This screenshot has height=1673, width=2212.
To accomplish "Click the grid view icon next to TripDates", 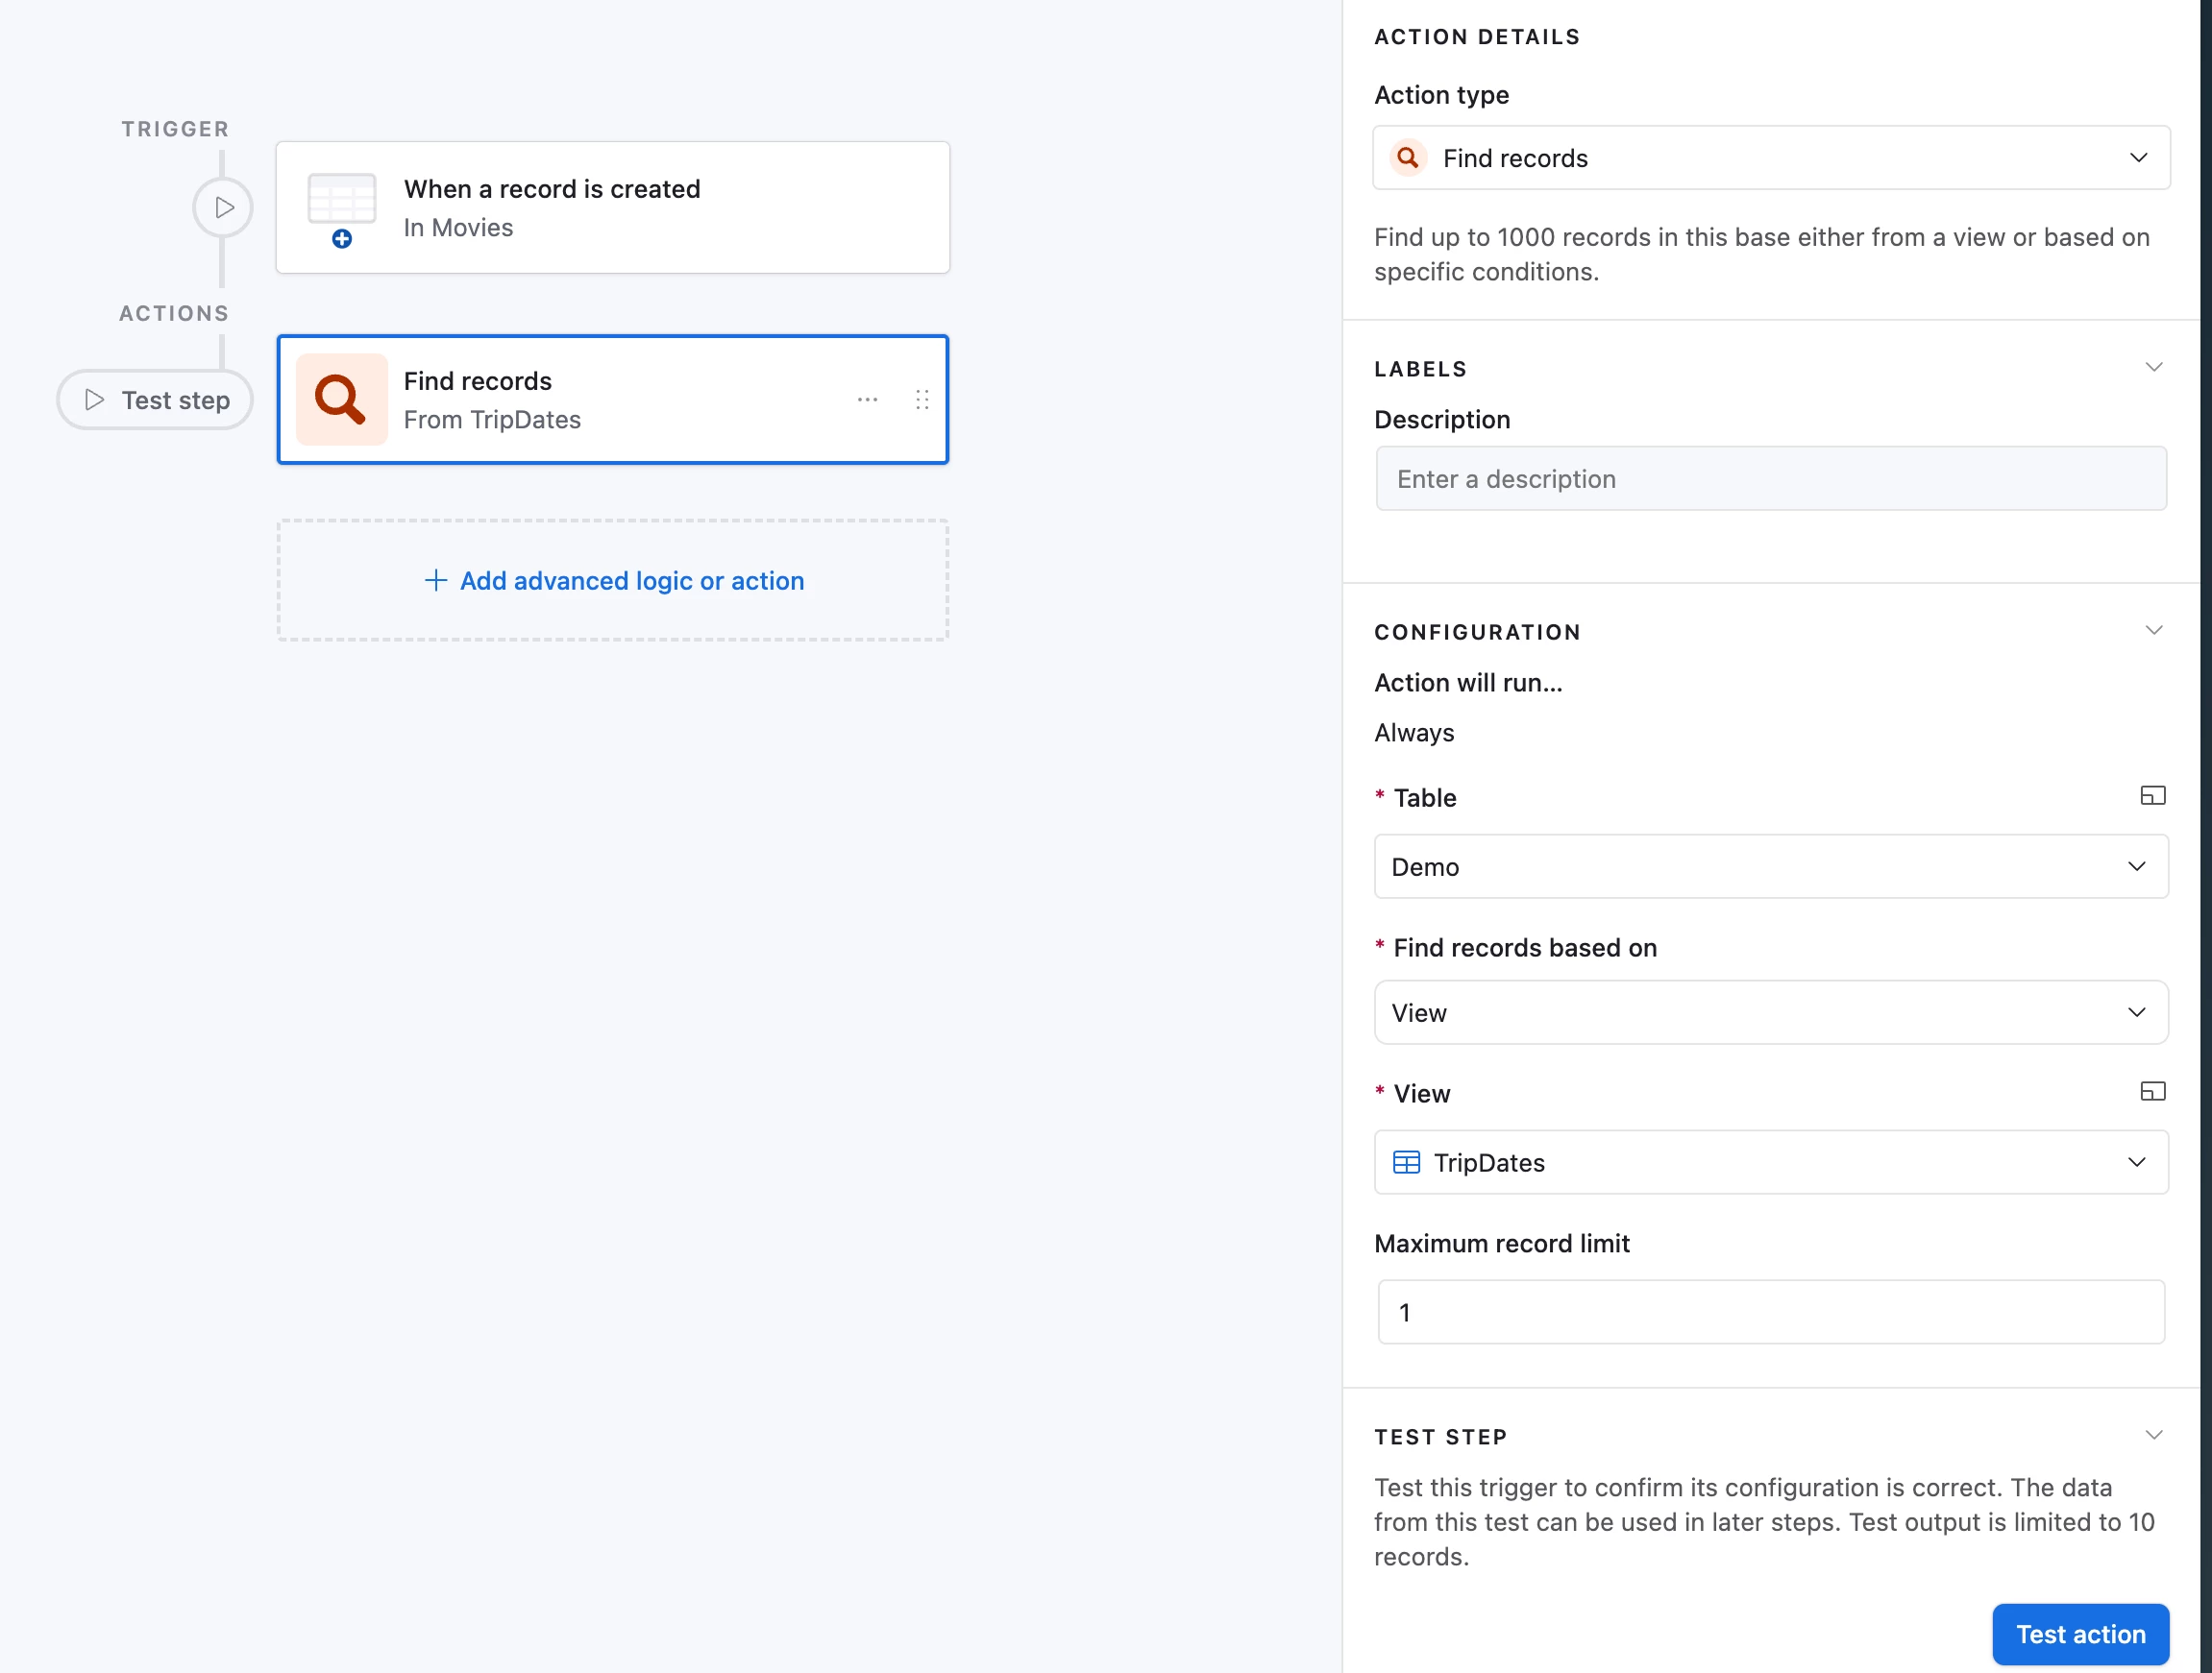I will coord(1406,1162).
